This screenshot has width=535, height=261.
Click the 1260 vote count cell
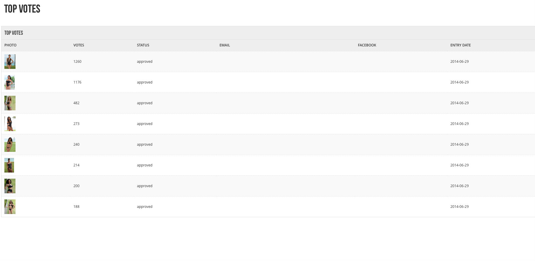[77, 62]
